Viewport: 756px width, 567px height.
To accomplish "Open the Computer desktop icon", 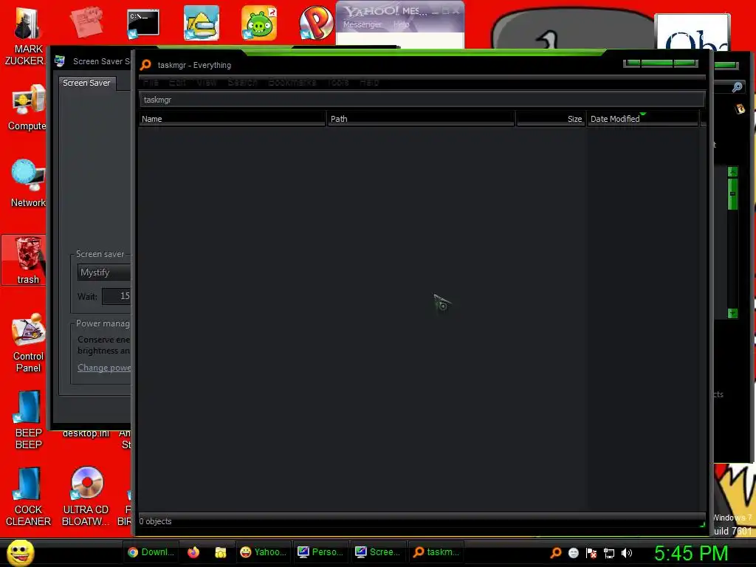I will pos(27,107).
